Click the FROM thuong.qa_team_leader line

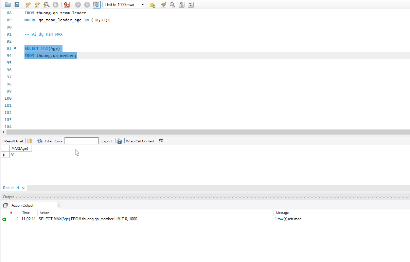pos(55,13)
